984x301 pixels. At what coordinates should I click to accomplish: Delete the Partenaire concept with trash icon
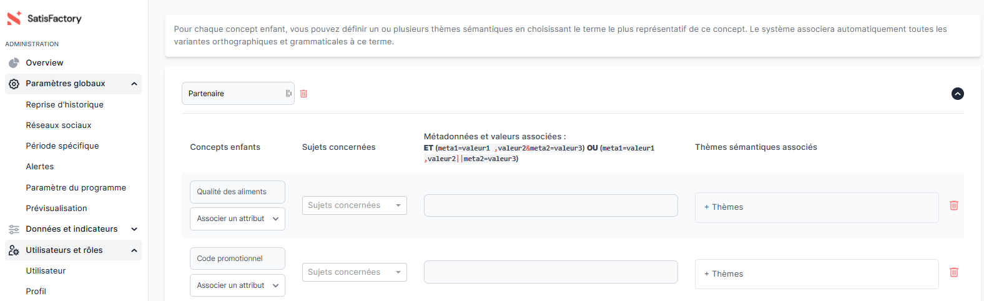coord(304,94)
